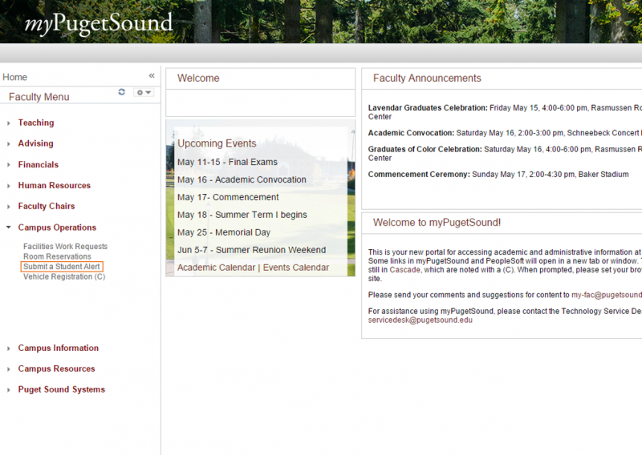Click the Welcome pagelet heading
The image size is (642, 455).
tap(198, 78)
